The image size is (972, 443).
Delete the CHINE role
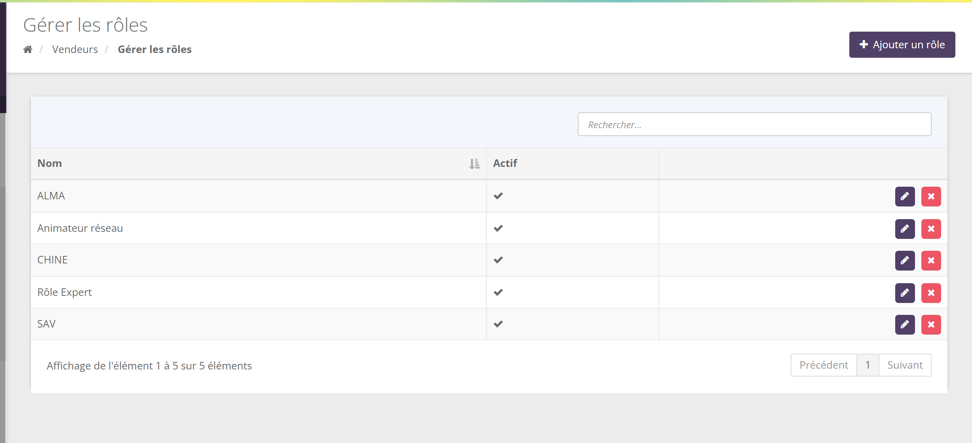[931, 261]
